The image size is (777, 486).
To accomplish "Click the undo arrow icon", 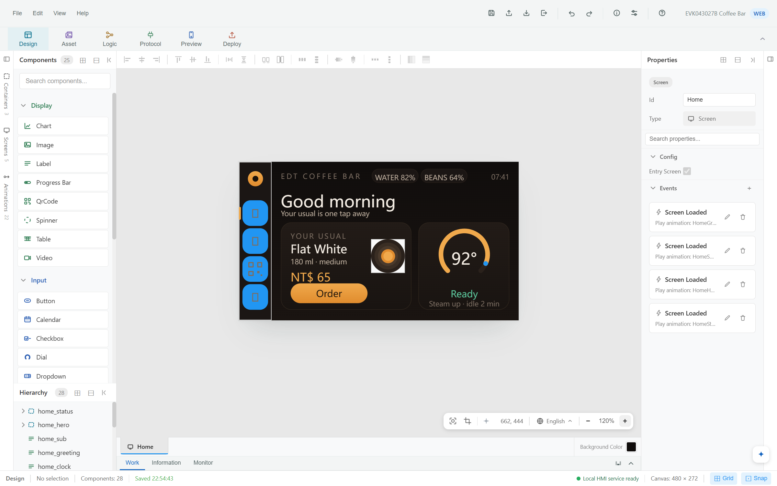I will [571, 13].
